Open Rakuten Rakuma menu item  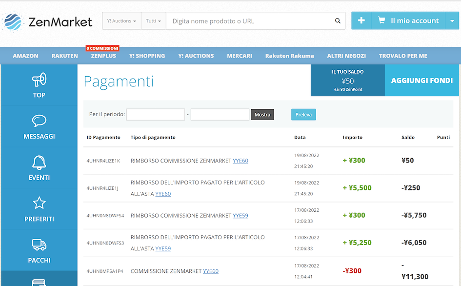290,56
